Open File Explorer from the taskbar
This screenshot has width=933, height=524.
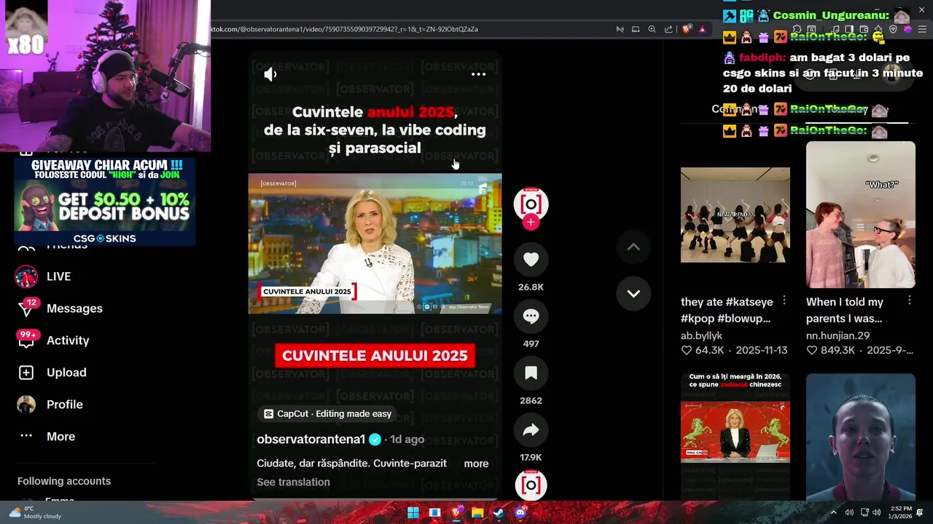477,512
